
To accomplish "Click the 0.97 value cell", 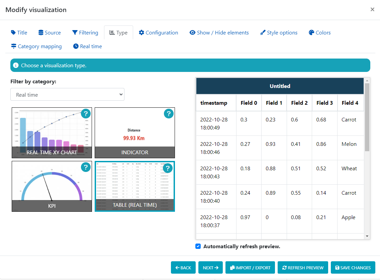I will click(x=249, y=221).
